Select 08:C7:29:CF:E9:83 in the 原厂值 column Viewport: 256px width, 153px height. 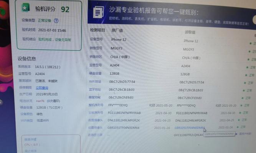click(121, 98)
